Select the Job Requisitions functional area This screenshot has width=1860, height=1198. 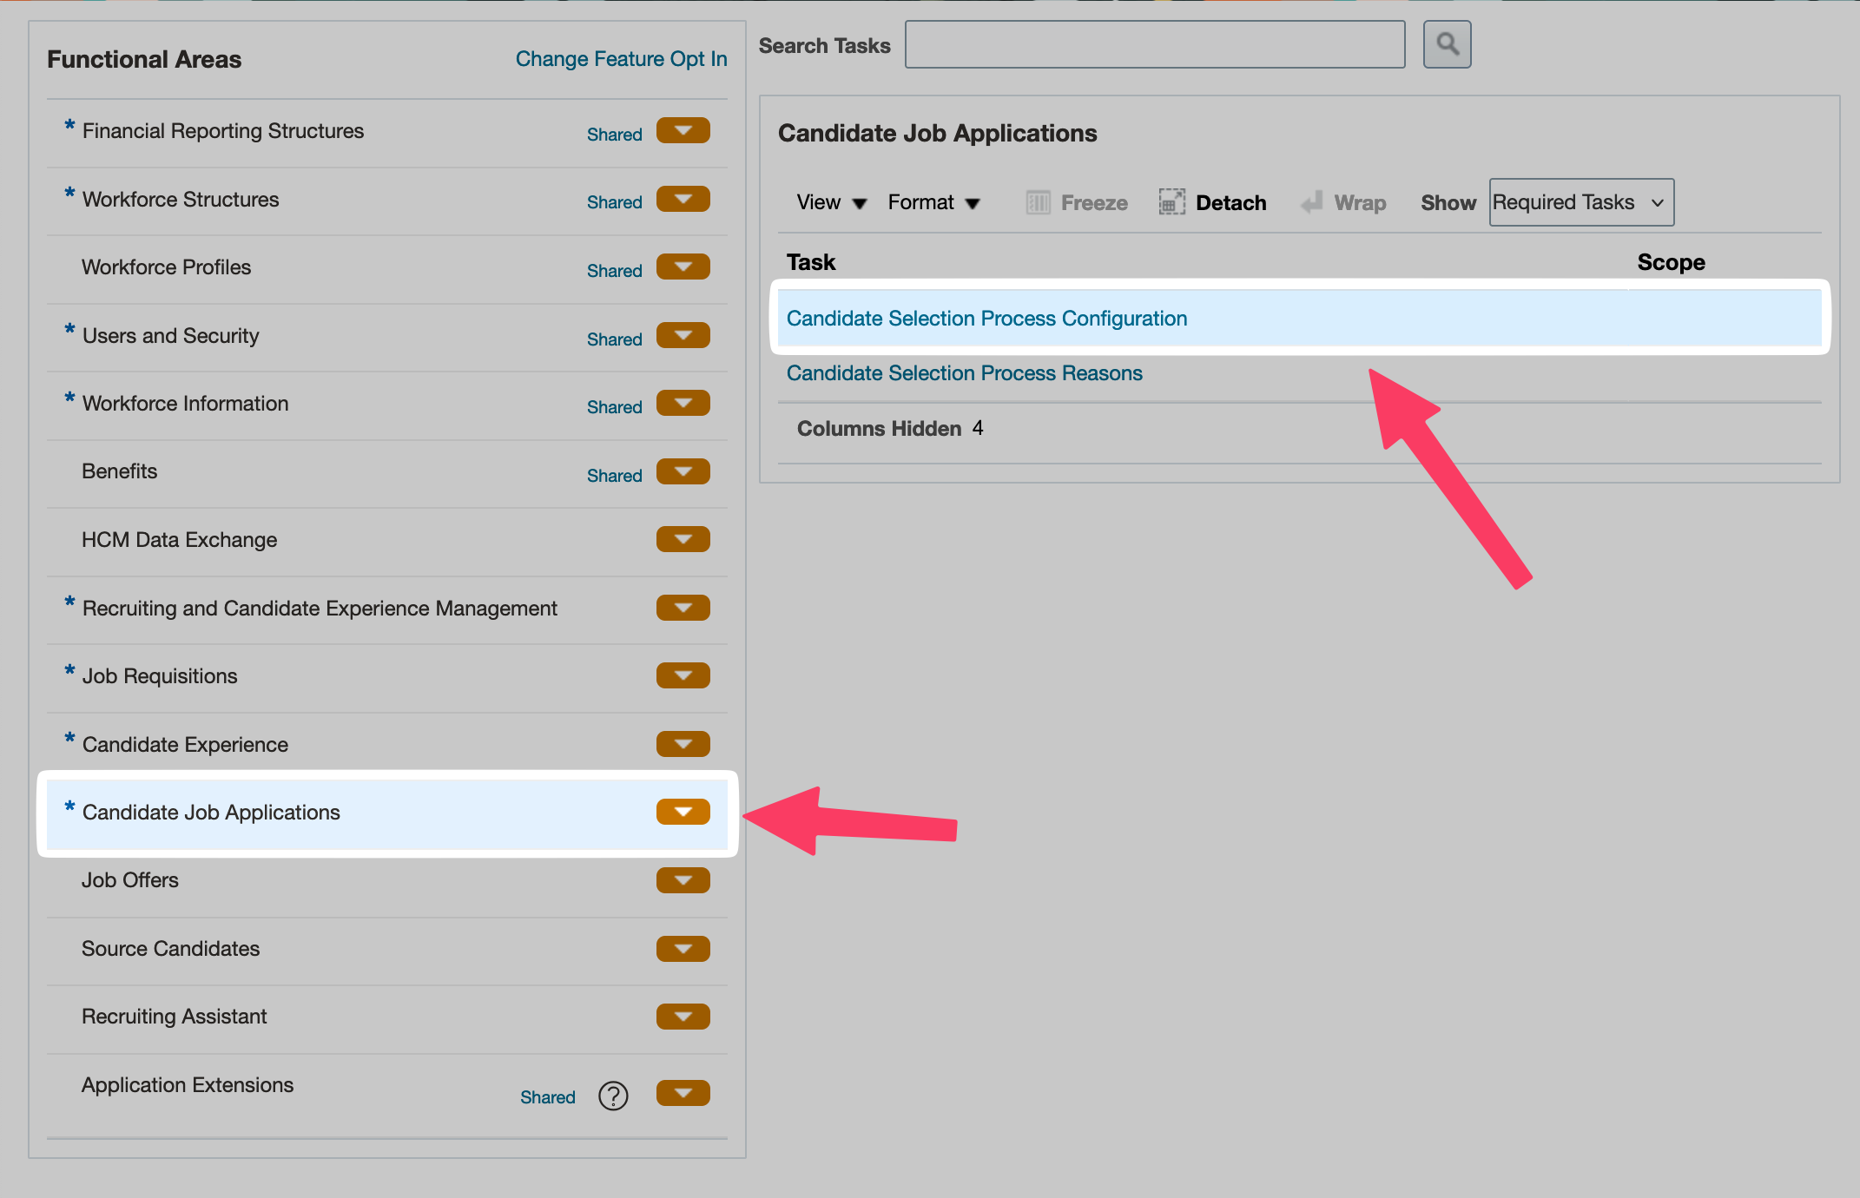click(x=160, y=676)
